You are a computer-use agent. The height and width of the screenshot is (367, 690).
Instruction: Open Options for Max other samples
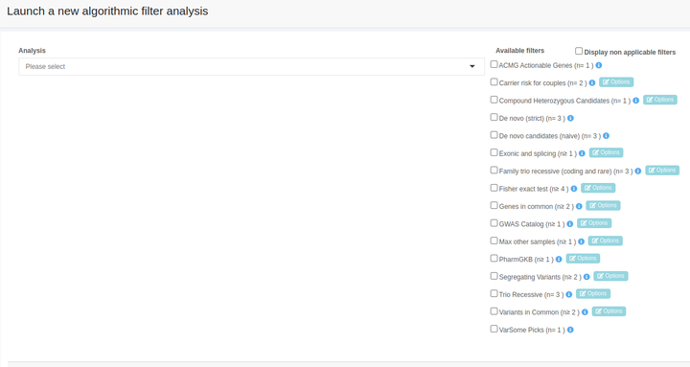click(605, 241)
